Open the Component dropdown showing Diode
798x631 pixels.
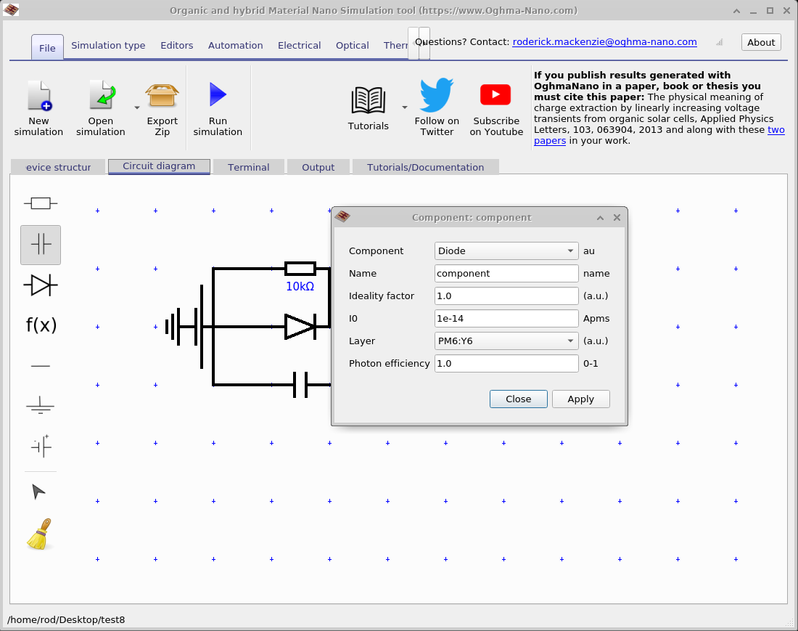click(x=506, y=251)
